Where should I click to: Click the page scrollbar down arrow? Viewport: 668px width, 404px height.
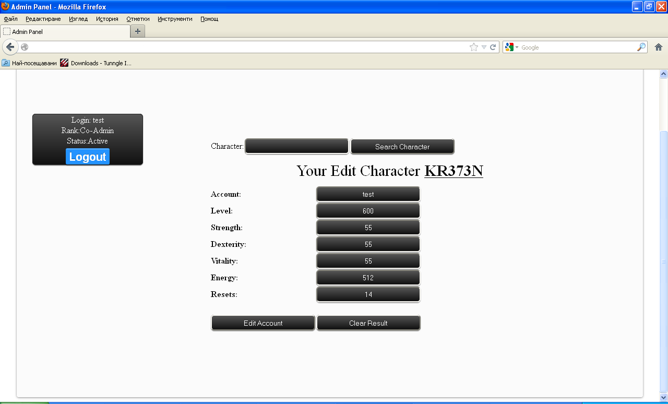[664, 397]
